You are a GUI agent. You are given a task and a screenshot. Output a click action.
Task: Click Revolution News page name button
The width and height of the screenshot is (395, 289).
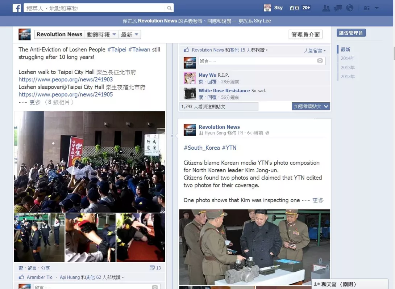[59, 34]
